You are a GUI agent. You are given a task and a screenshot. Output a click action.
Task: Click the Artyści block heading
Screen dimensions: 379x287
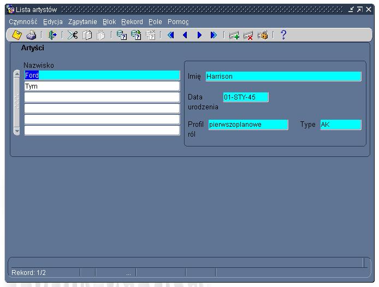pyautogui.click(x=33, y=48)
